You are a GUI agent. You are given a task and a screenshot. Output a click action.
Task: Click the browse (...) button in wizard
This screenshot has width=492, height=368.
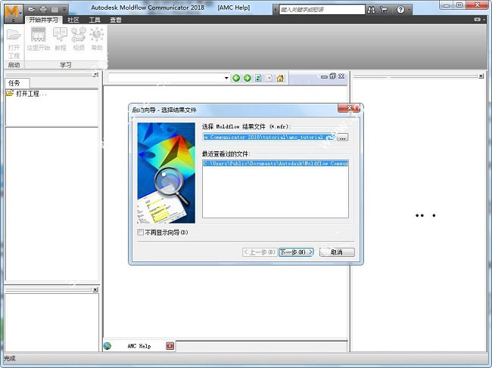(342, 138)
